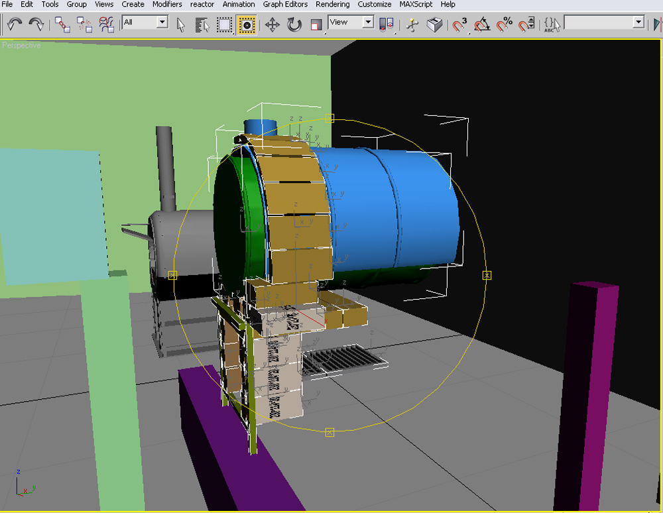Open the Named Selection Sets dropdown

638,23
